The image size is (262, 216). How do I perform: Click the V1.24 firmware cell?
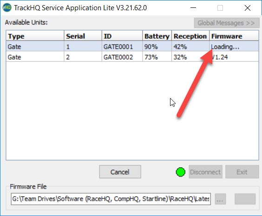pos(234,57)
